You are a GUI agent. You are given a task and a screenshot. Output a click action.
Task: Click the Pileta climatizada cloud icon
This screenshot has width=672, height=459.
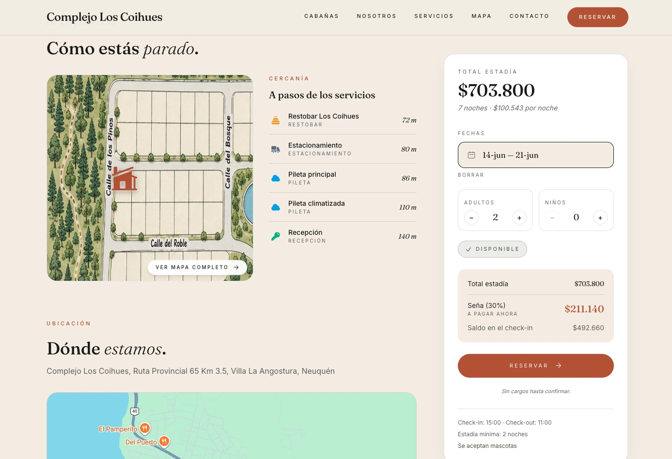tap(276, 207)
